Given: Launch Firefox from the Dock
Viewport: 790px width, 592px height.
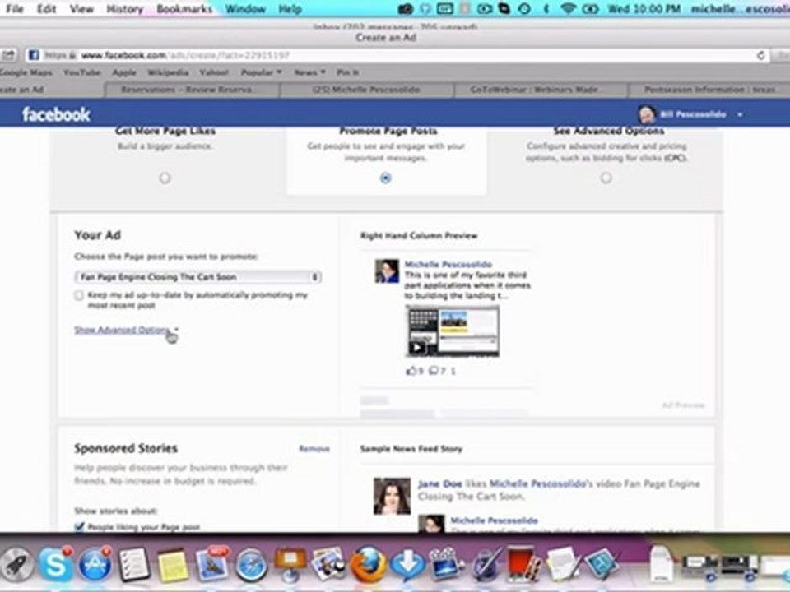Looking at the screenshot, I should click(x=369, y=565).
